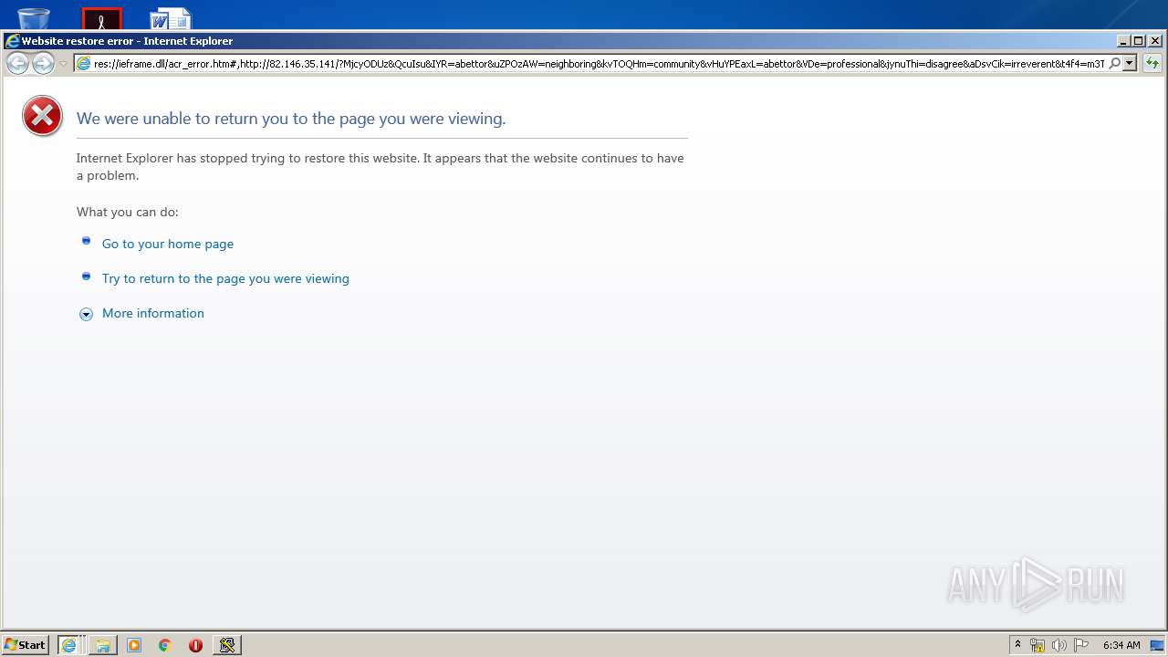The image size is (1168, 657).
Task: Select the Recycle Bin desktop icon
Action: [x=34, y=18]
